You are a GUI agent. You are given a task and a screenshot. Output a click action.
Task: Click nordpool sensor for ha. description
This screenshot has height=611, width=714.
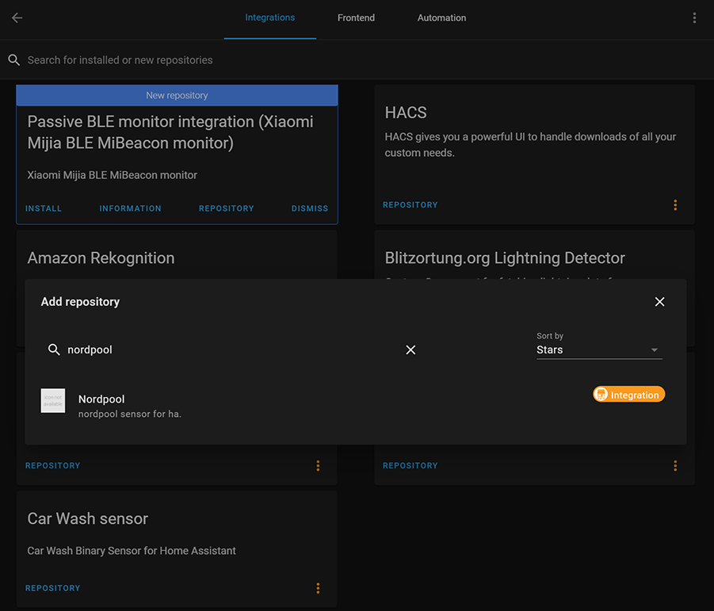(130, 414)
